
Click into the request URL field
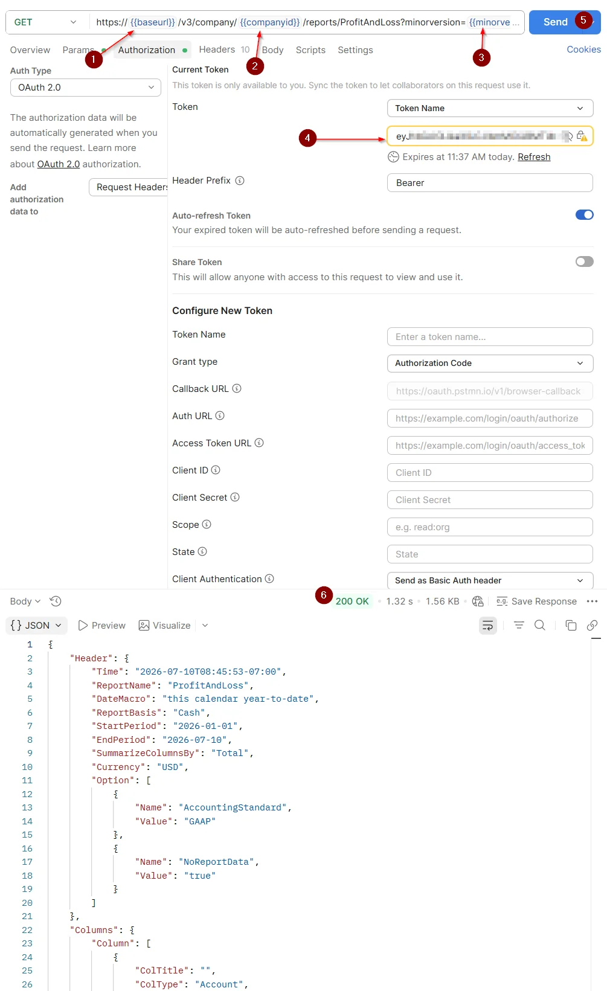pos(307,22)
